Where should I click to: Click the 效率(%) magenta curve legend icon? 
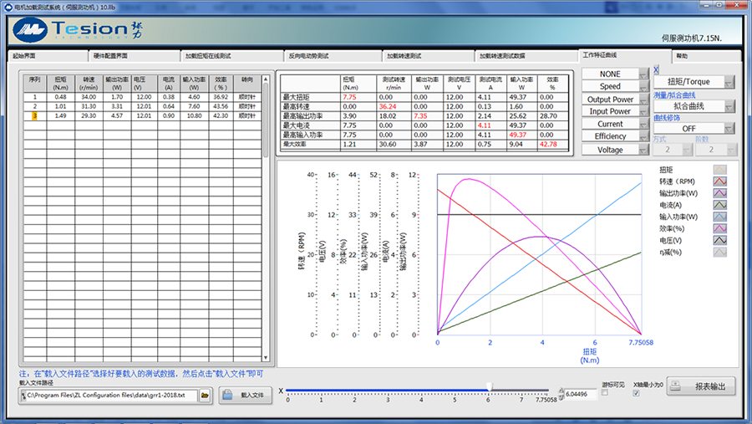(719, 227)
